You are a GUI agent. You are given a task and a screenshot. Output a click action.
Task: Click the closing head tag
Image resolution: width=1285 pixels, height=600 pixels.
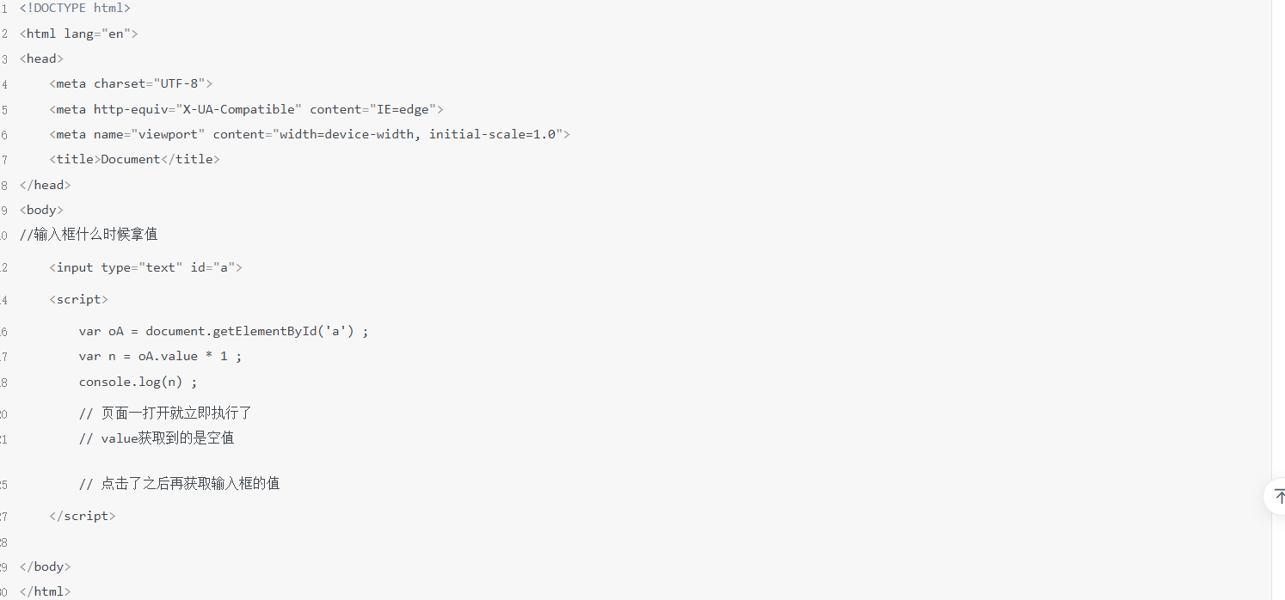click(45, 185)
